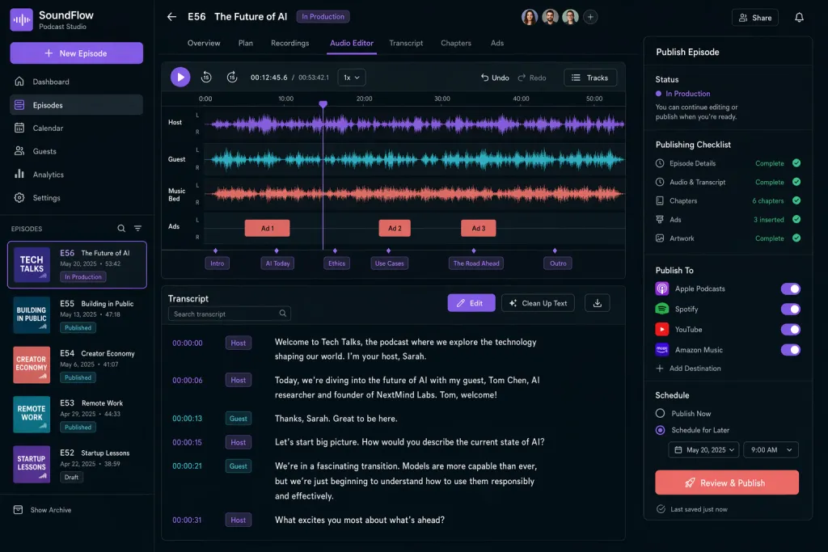Viewport: 828px width, 552px height.
Task: Disable the Spotify publish toggle
Action: click(x=790, y=310)
